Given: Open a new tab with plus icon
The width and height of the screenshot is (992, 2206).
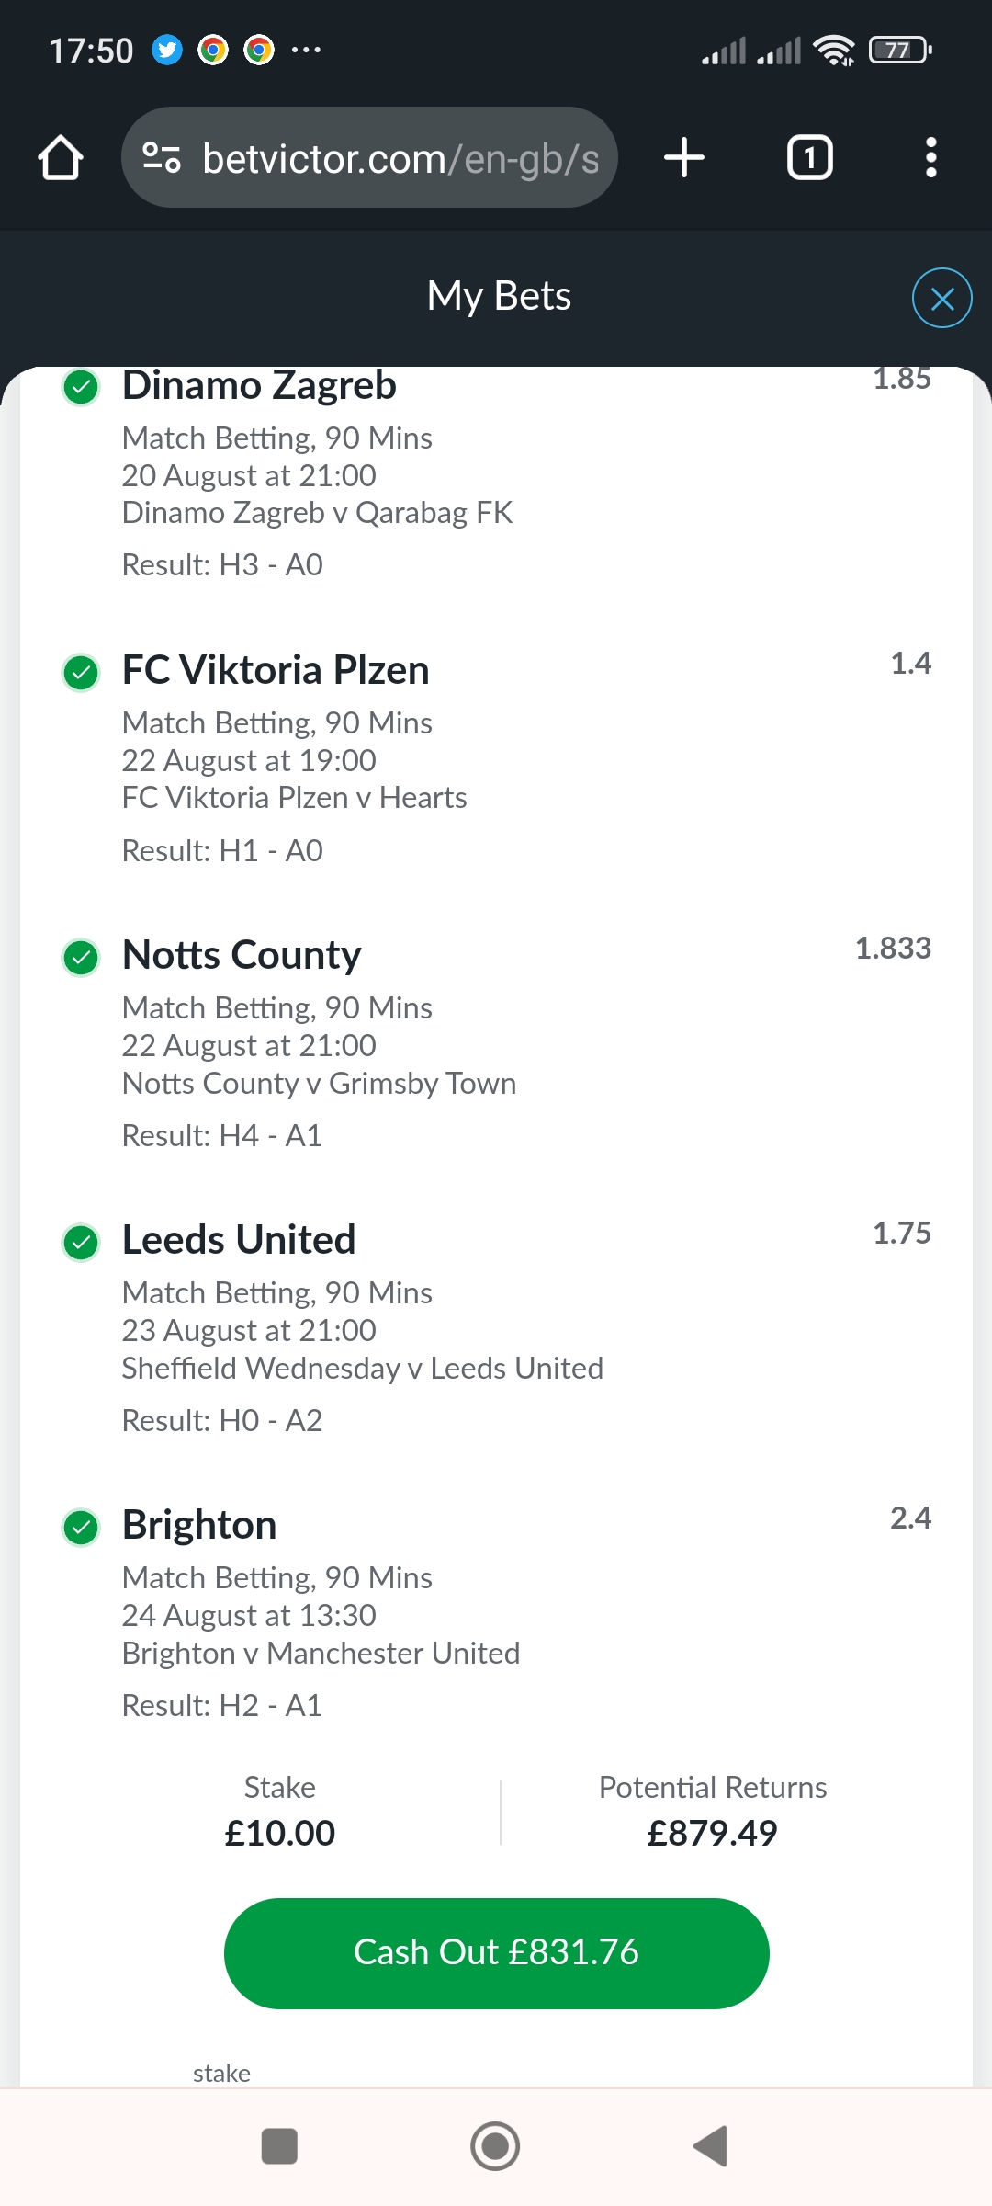Looking at the screenshot, I should (684, 158).
